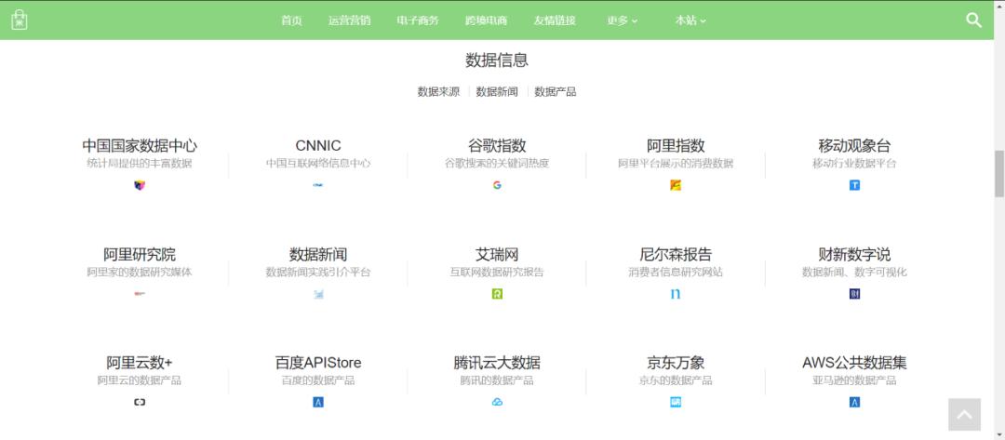Click the Google icon under 谷歌指数

[x=497, y=185]
